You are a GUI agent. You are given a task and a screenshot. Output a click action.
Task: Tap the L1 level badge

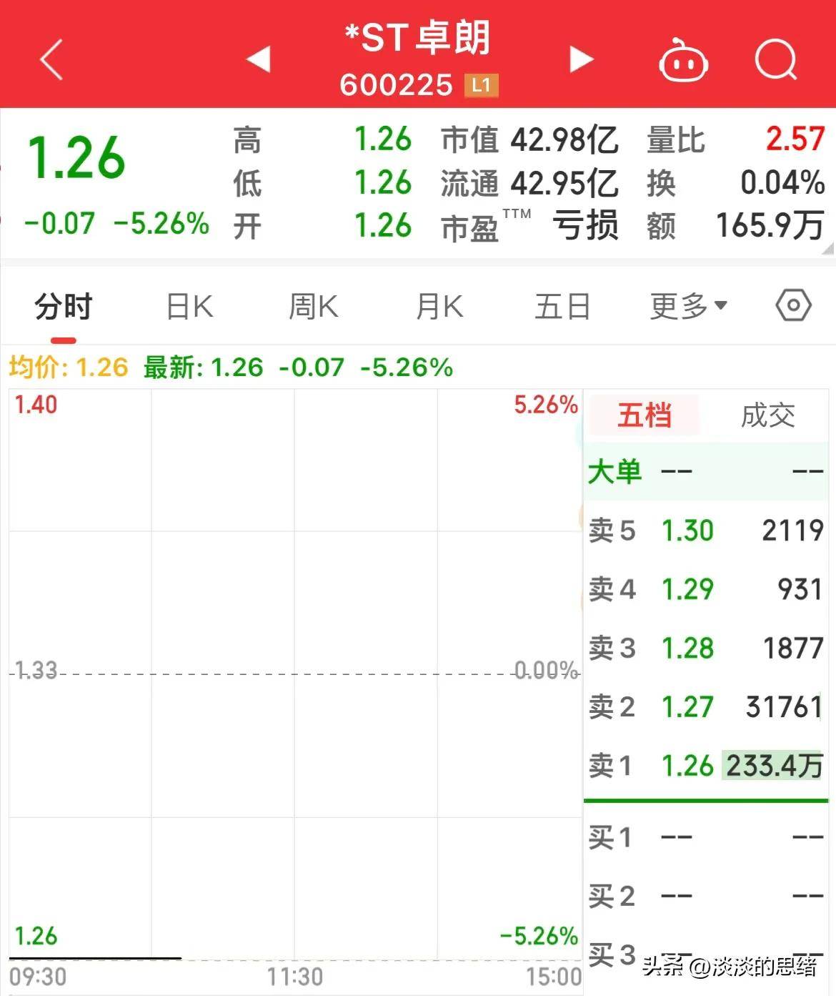[481, 86]
